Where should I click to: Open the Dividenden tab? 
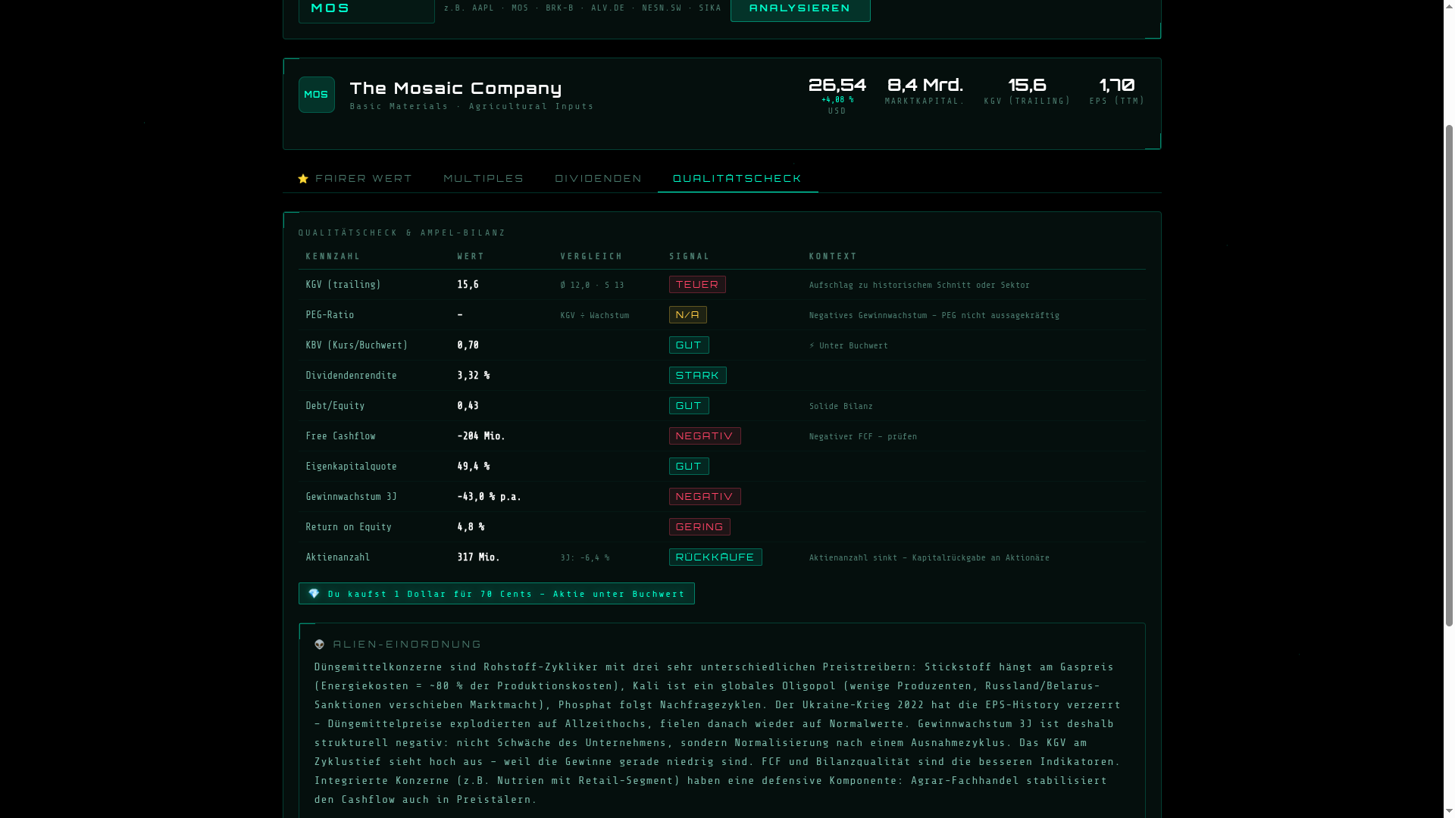point(598,179)
